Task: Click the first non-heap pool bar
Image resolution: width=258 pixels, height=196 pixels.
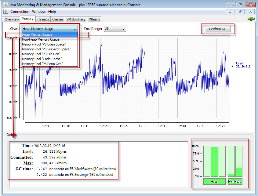Action: coord(231,161)
